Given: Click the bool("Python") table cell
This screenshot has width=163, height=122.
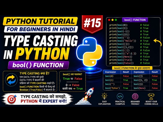Looking at the screenshot, I should click(113, 88).
